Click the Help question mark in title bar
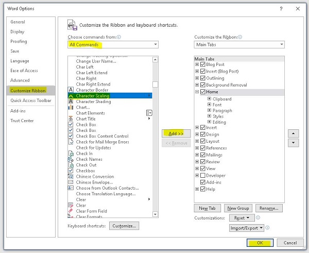The height and width of the screenshot is (253, 309). 281,9
